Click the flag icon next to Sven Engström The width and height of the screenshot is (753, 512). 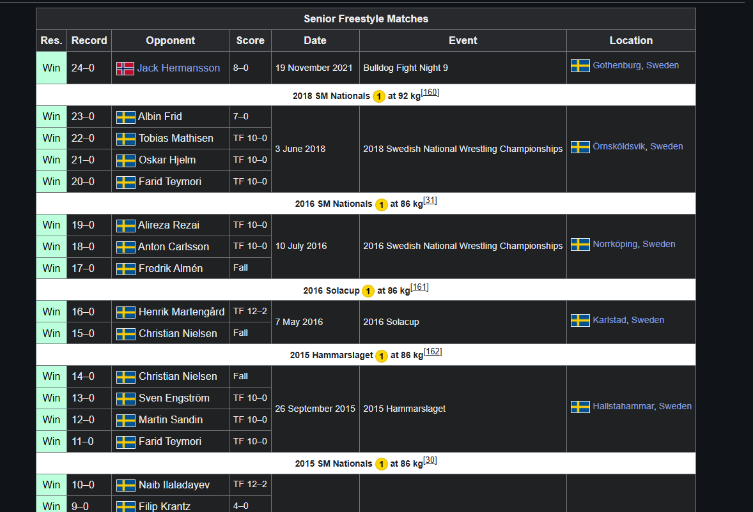(126, 399)
